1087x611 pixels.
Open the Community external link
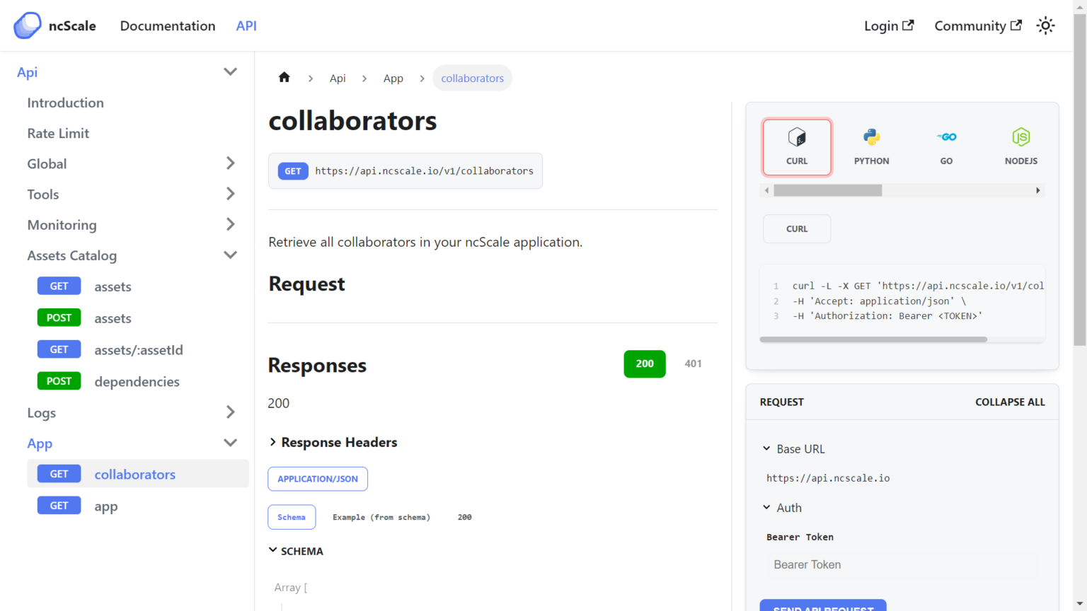click(x=977, y=25)
